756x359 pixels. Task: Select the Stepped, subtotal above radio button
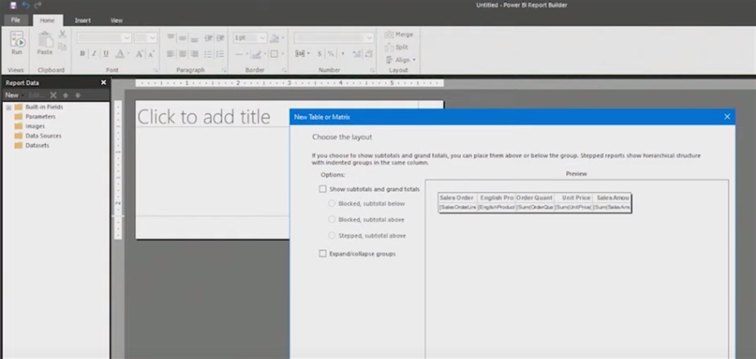331,236
